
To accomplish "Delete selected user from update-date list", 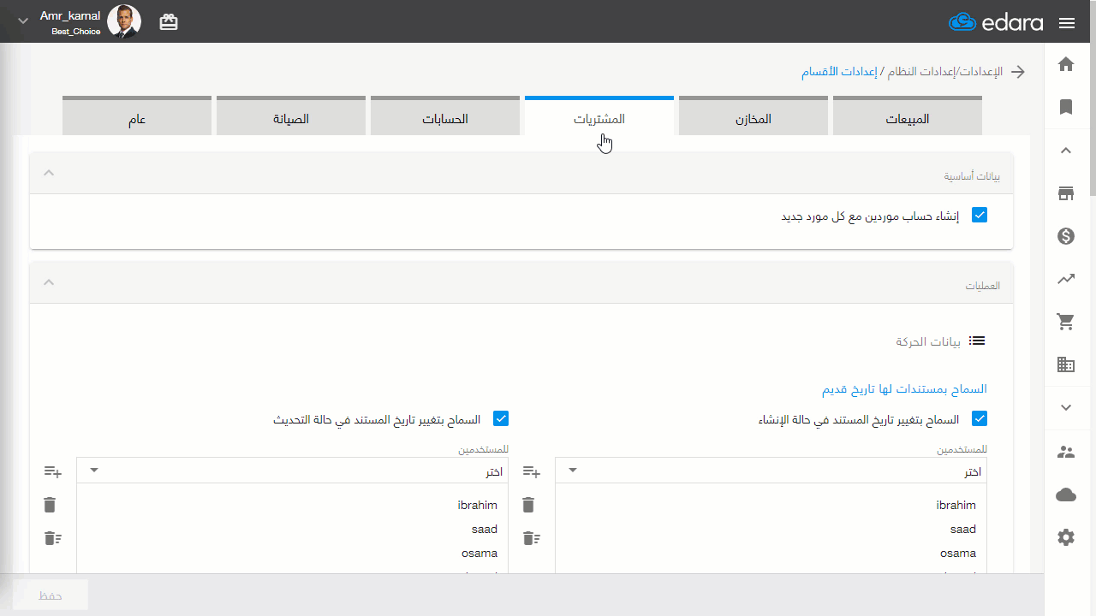I will coord(50,505).
